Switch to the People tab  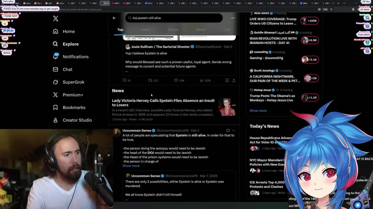(x=173, y=30)
